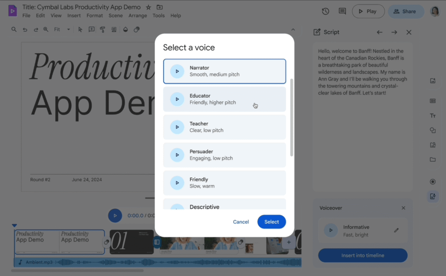Choose the Persuader voice option
Viewport: 446px width, 276px height.
(x=224, y=155)
